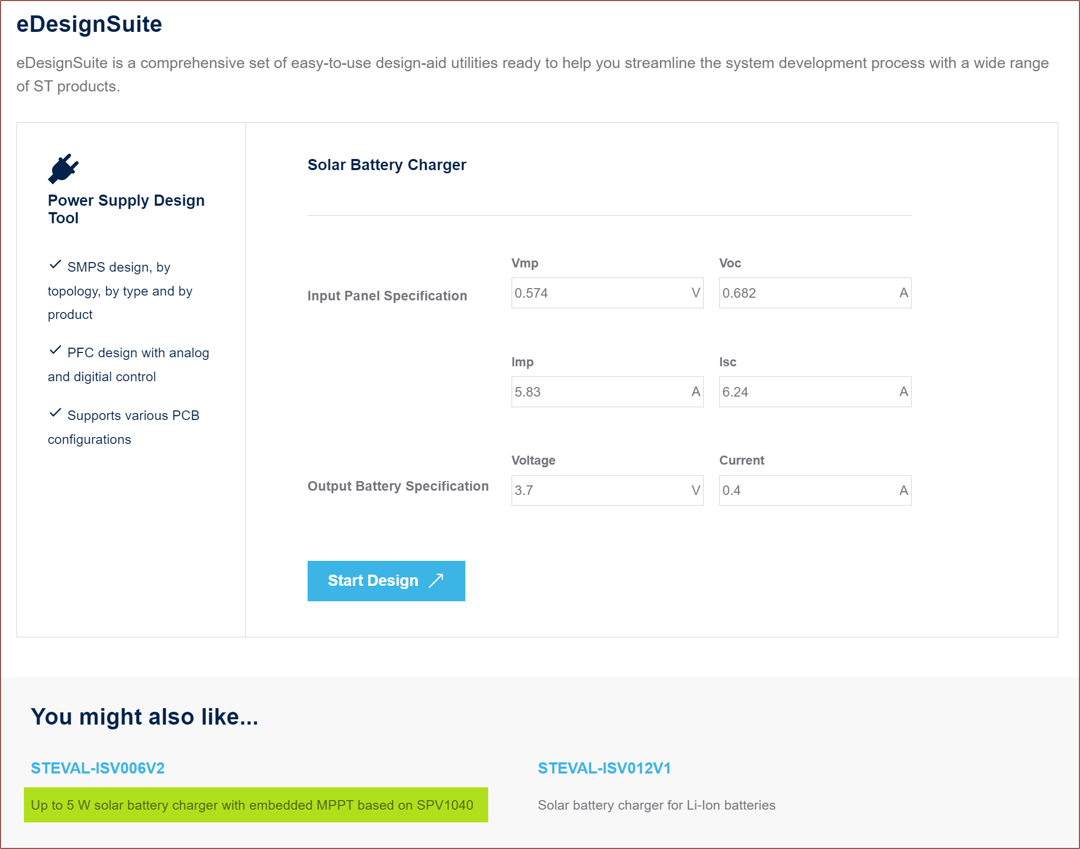Viewport: 1080px width, 849px height.
Task: Click the Start Design button
Action: coord(386,581)
